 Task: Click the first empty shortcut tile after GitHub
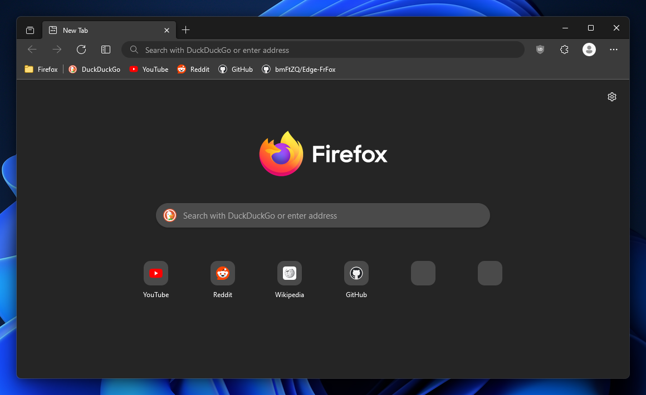point(423,273)
